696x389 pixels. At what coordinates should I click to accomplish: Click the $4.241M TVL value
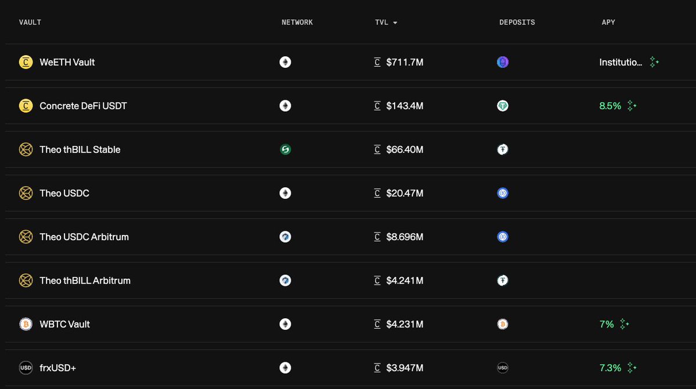point(405,281)
